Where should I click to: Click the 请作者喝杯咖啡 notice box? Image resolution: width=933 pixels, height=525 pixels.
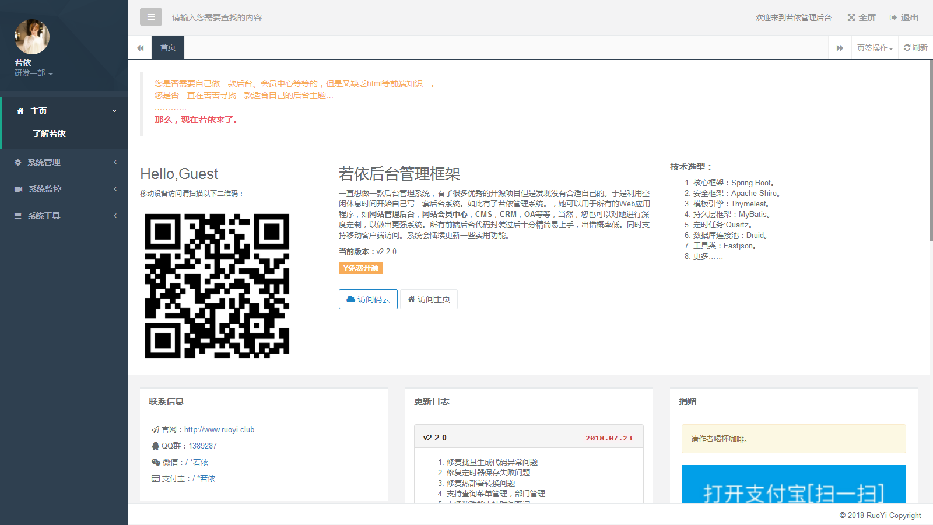[794, 439]
